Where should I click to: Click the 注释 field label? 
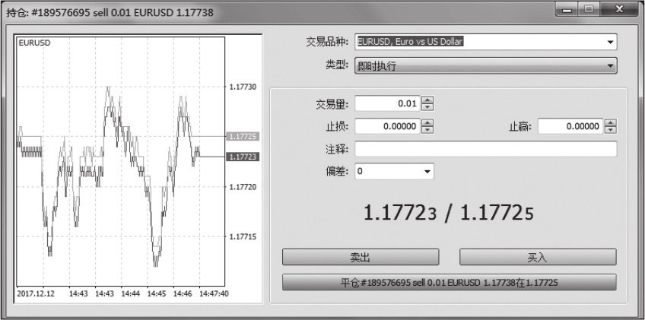(337, 149)
